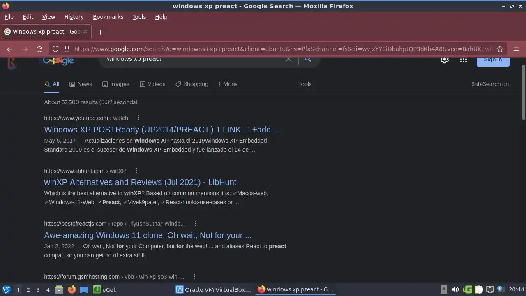The image size is (526, 296).
Task: Open a new browser tab
Action: pos(100,32)
